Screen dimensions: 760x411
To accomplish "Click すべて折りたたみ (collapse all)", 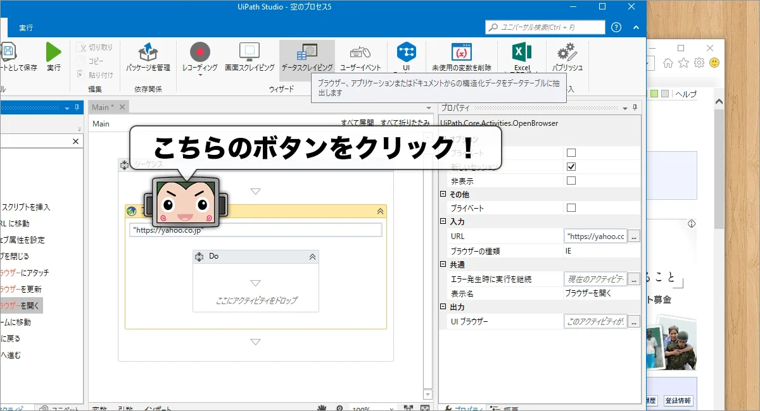I will coord(405,123).
